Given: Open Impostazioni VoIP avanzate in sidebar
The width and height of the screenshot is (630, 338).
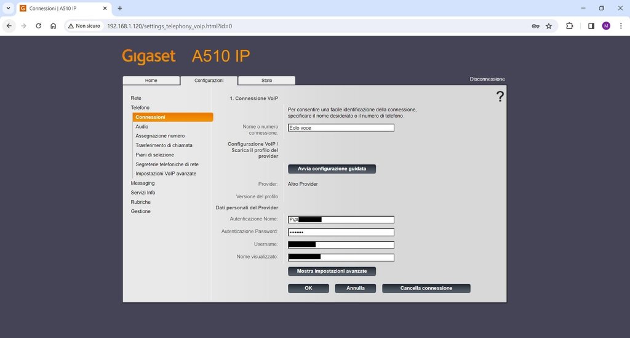Looking at the screenshot, I should [165, 174].
